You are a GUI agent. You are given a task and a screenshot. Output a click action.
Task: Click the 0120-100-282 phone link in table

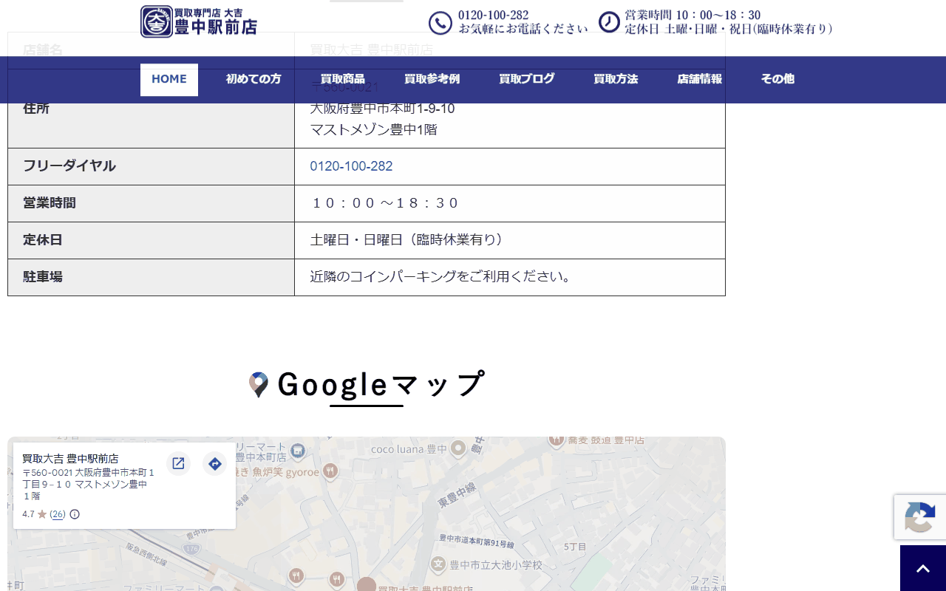351,166
